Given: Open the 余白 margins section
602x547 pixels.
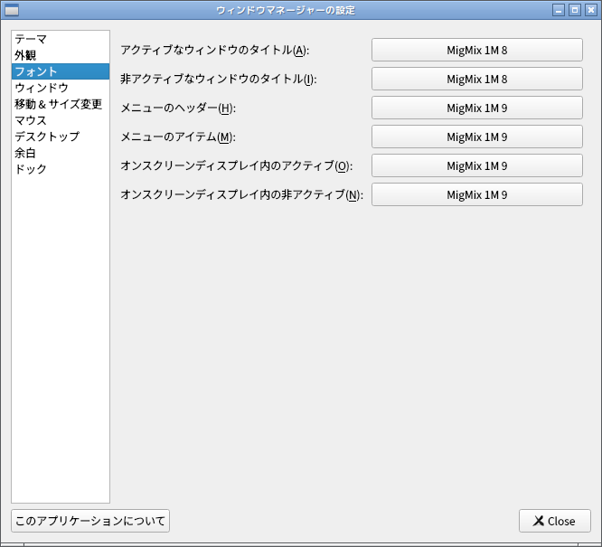Looking at the screenshot, I should tap(61, 153).
